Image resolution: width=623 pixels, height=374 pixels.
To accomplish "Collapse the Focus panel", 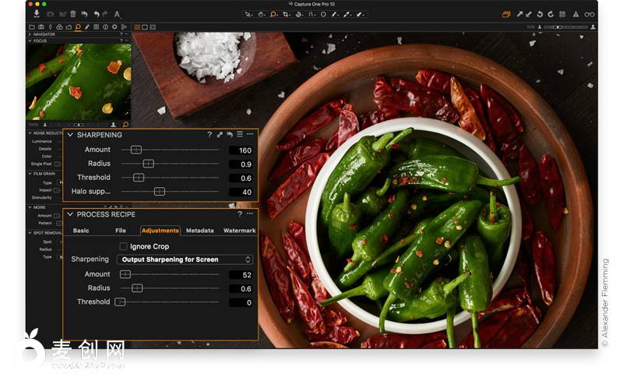I will point(30,41).
